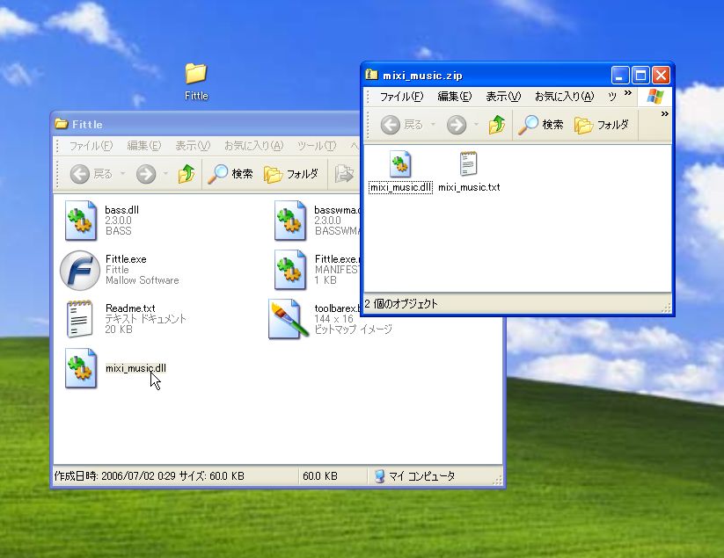Open 表示(V) menu in Fittle window
The width and height of the screenshot is (724, 558).
click(192, 146)
